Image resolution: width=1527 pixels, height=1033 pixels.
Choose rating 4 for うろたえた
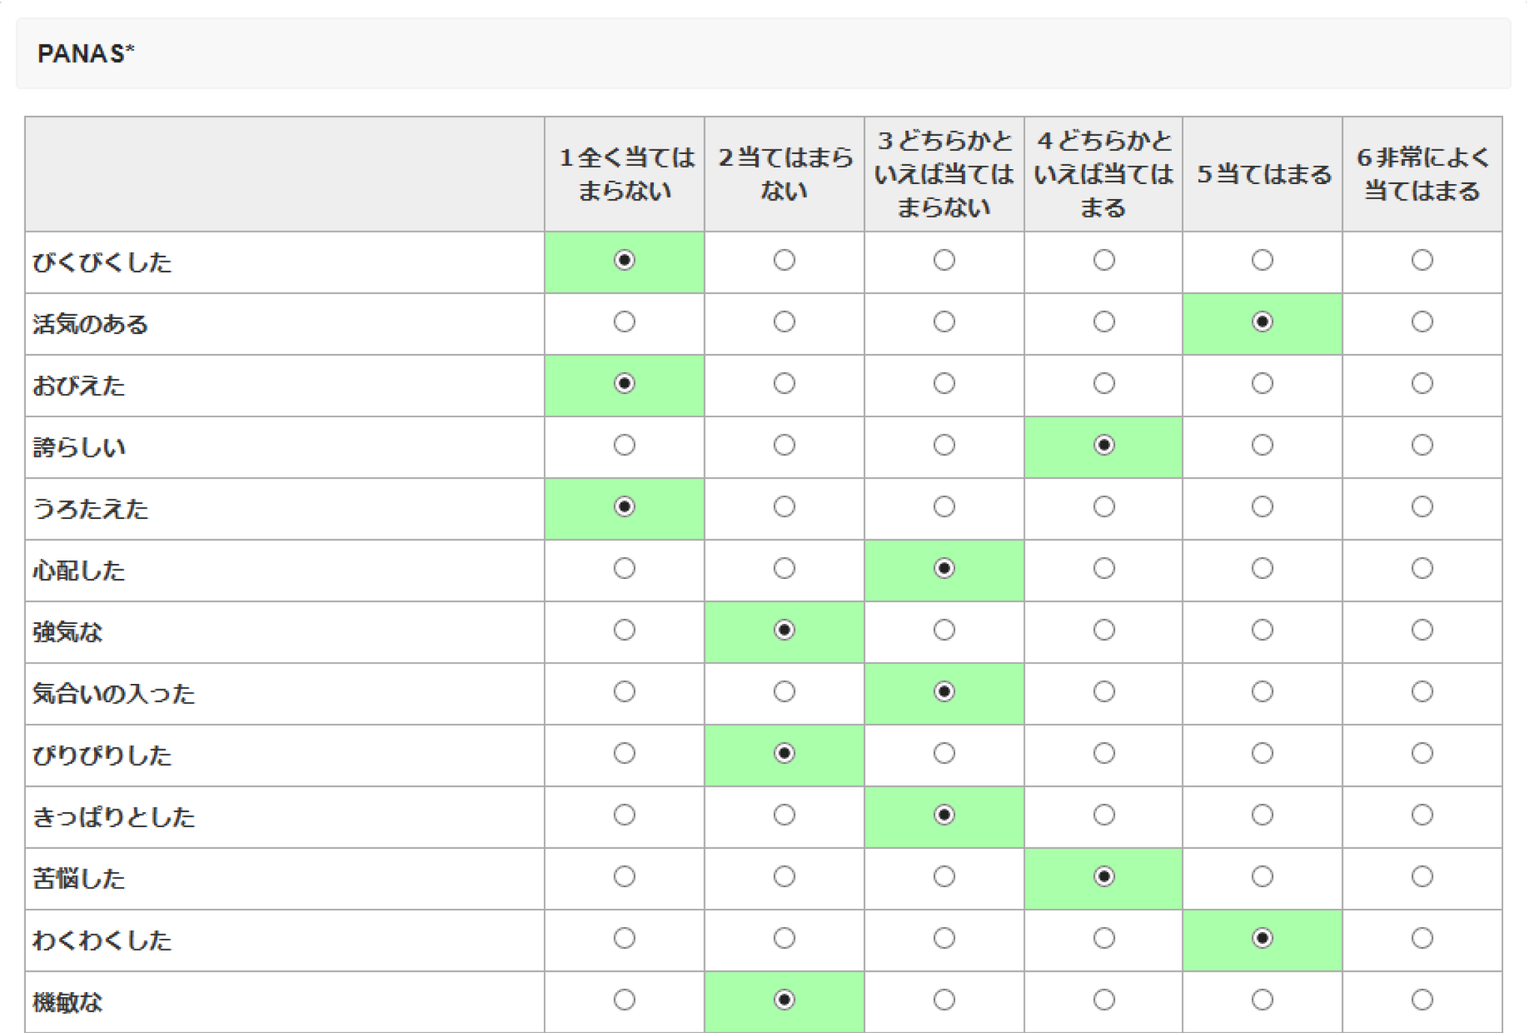point(1104,507)
